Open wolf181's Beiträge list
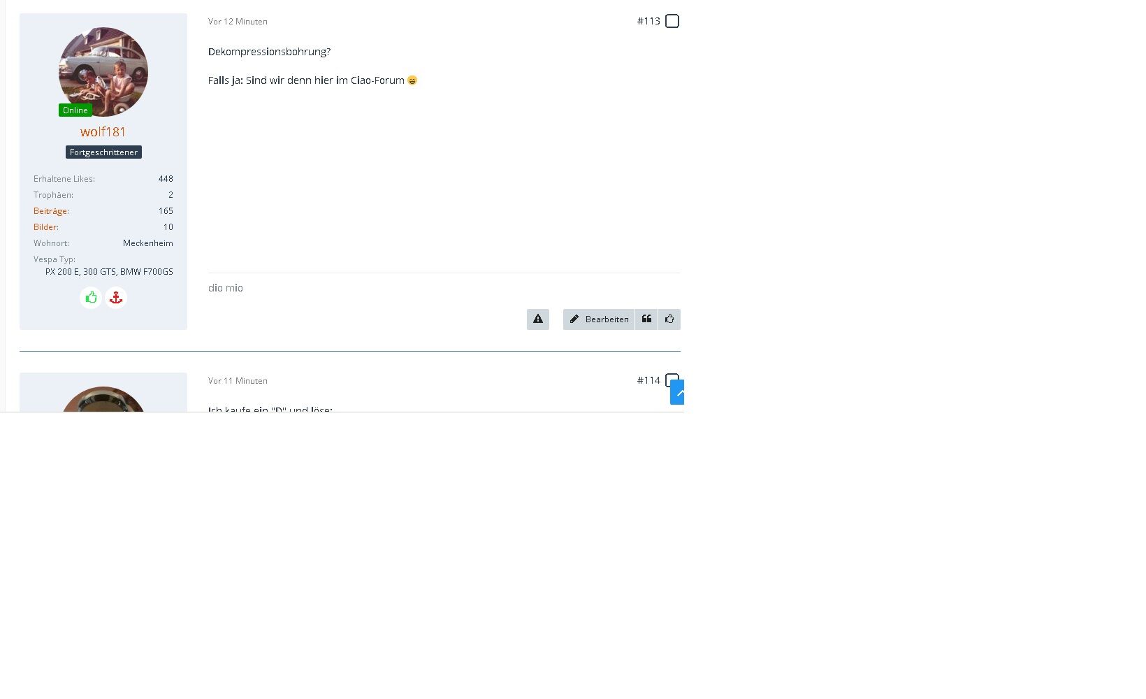Screen dimensions: 1146x699 tap(51, 210)
